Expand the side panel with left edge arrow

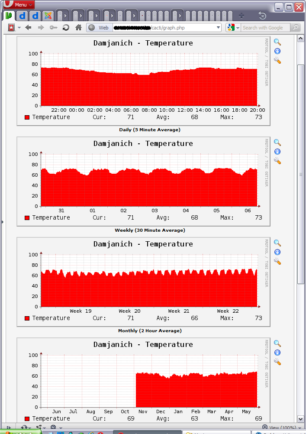tap(2, 222)
